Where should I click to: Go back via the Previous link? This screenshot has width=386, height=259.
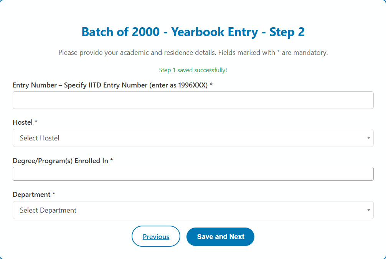[156, 236]
